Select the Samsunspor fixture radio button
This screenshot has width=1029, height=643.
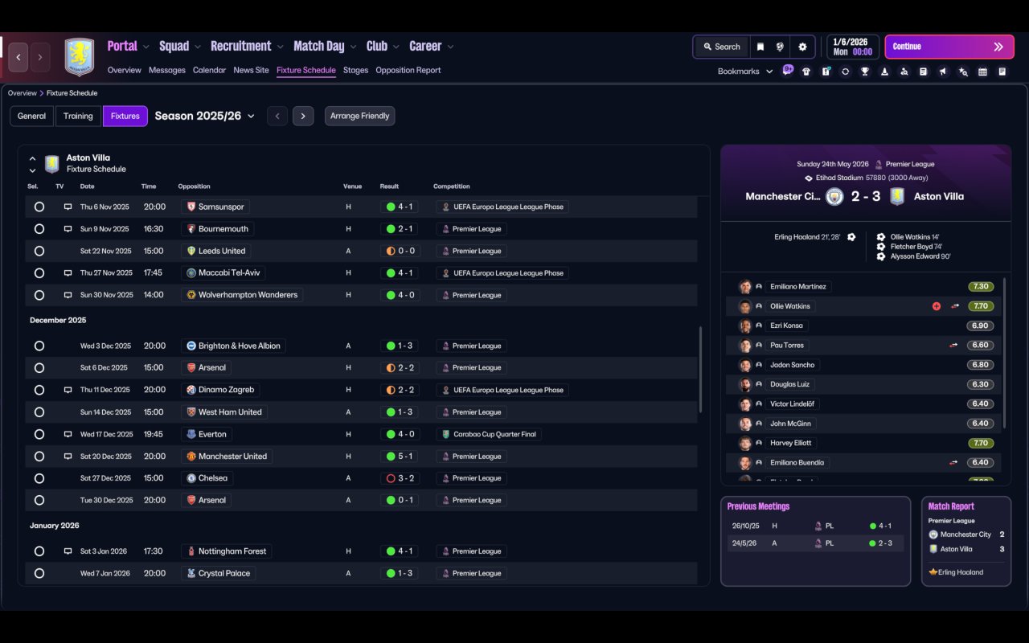pyautogui.click(x=39, y=207)
